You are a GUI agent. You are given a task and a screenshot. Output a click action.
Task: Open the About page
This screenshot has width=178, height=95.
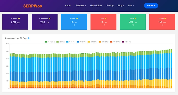(x=68, y=5)
